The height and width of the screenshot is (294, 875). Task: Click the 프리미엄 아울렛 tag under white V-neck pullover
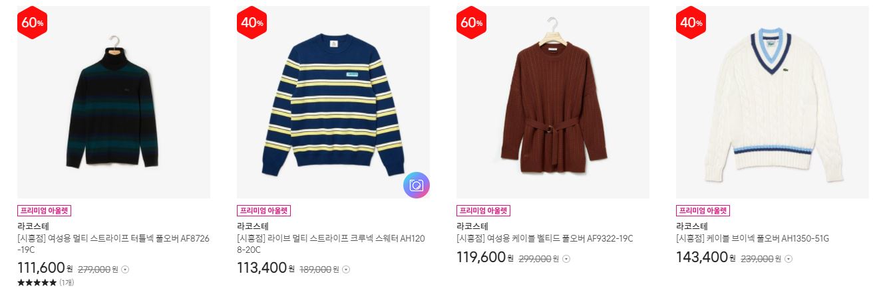tap(703, 211)
